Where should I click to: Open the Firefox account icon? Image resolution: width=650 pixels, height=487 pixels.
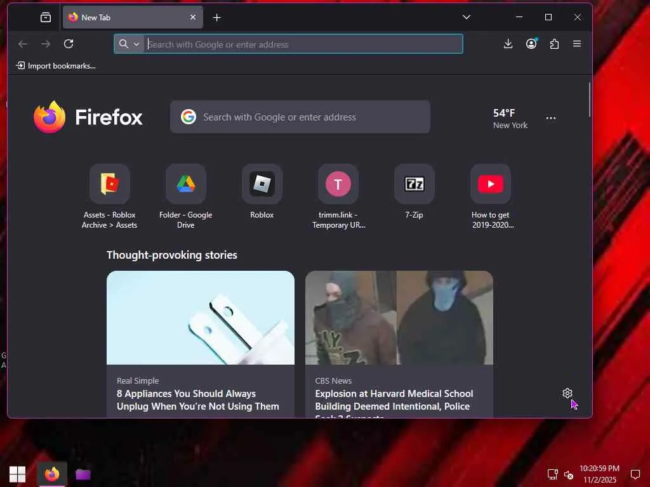click(531, 44)
